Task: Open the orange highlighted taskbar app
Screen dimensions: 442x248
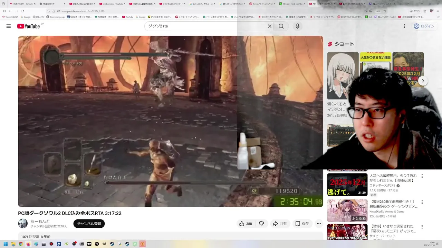Action: coord(142,244)
